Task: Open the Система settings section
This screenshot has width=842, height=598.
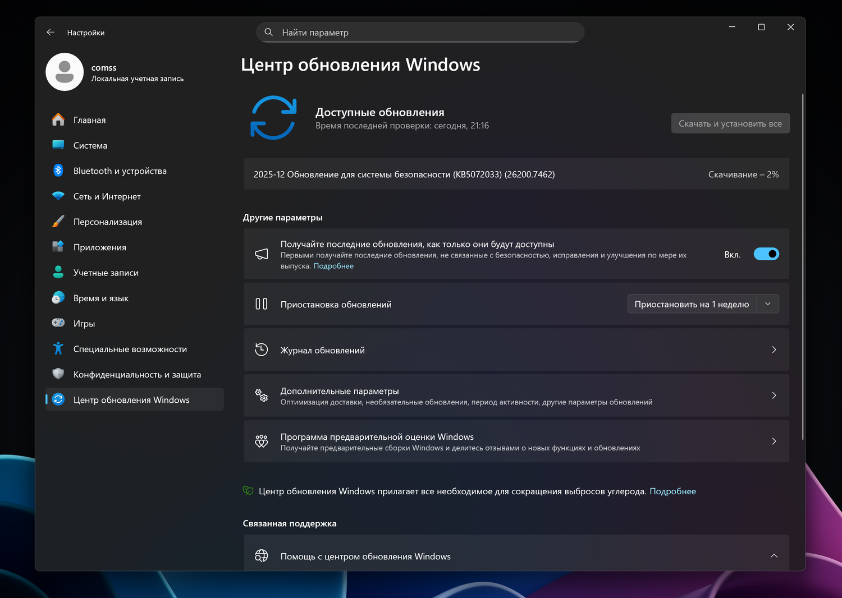Action: [x=135, y=145]
